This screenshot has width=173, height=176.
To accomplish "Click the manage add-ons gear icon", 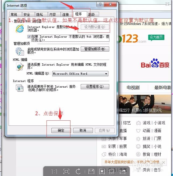I will (20, 51).
